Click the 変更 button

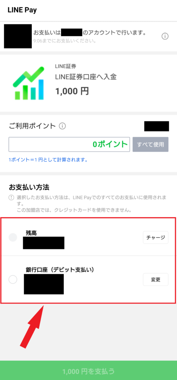(156, 279)
